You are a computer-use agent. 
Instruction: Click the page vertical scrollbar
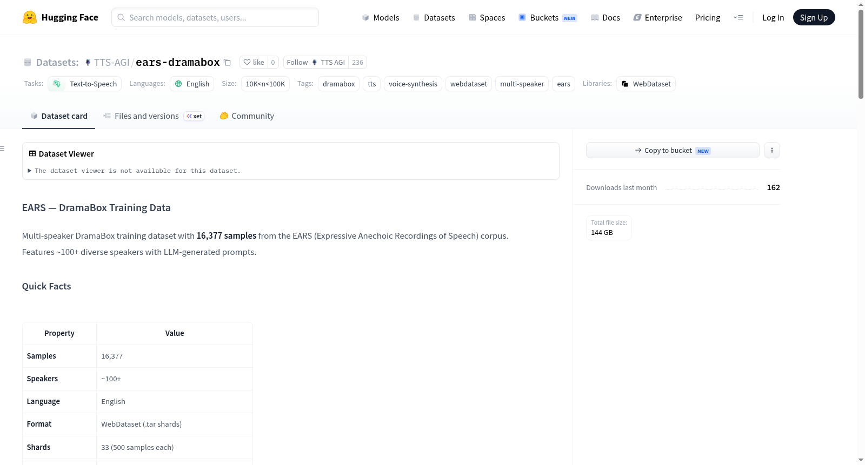coord(861,54)
